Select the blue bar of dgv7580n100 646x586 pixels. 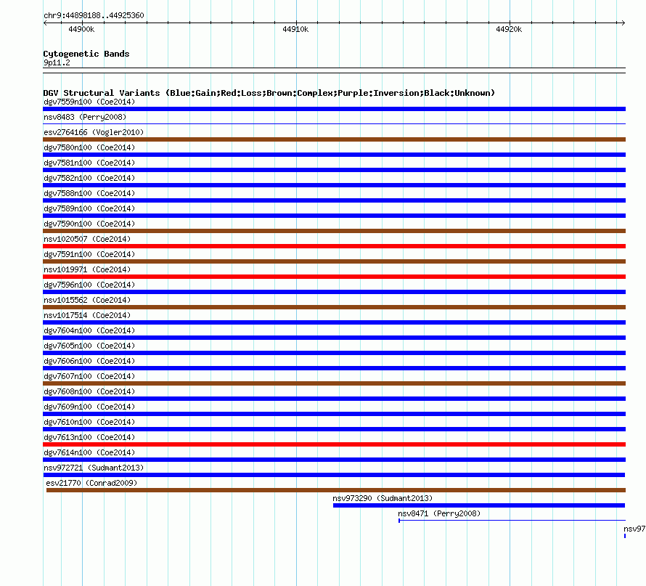[334, 155]
